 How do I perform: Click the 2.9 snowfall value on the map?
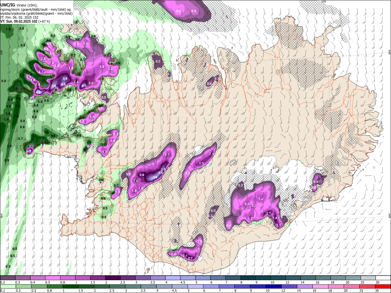[x=141, y=175]
